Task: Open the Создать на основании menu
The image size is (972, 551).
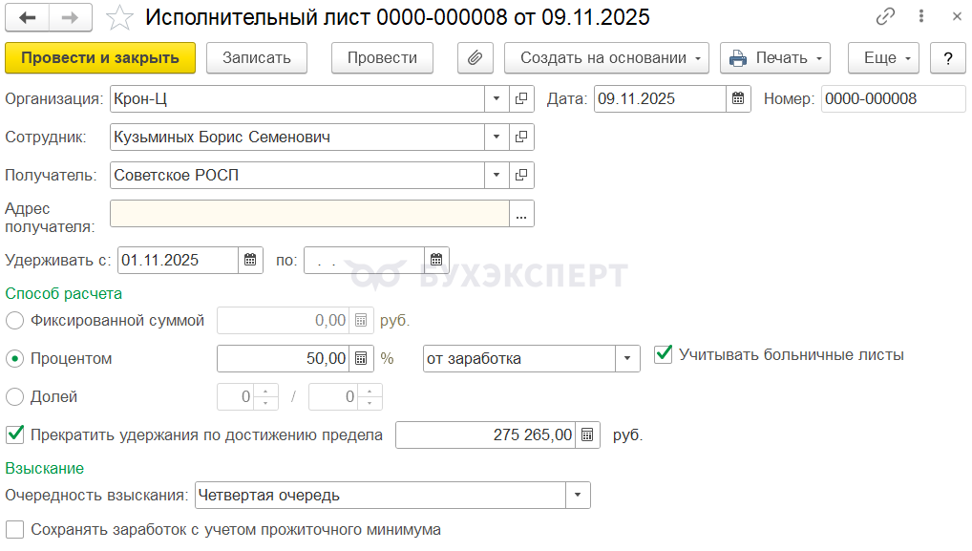Action: (606, 58)
